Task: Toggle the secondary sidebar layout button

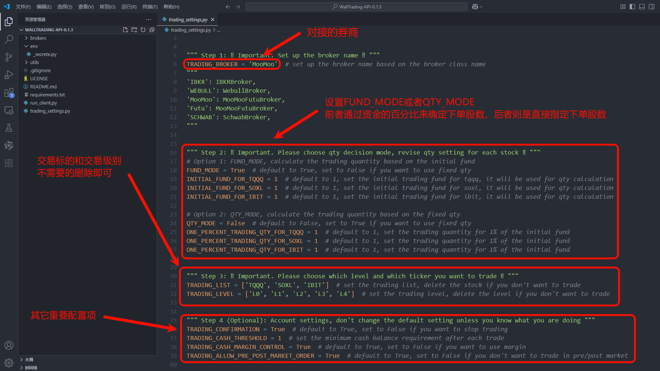Action: click(652, 7)
